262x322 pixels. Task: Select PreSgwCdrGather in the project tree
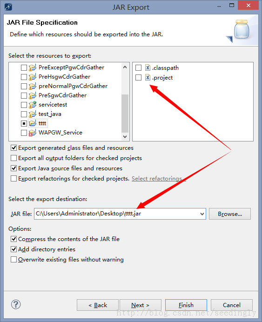tap(62, 95)
